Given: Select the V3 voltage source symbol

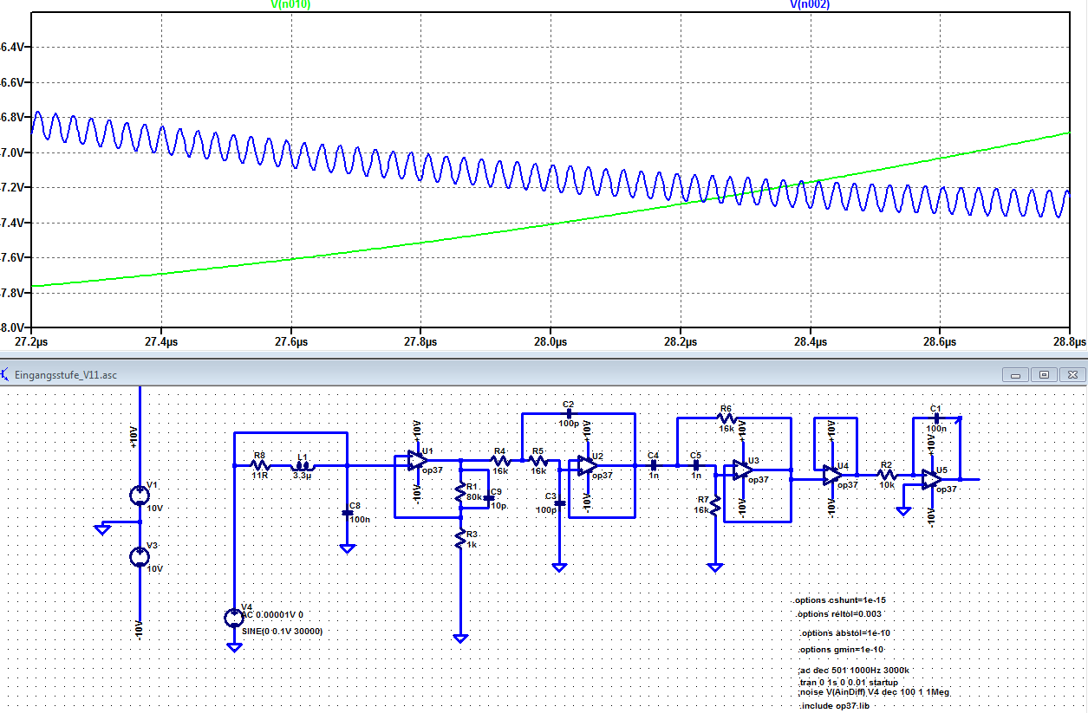Looking at the screenshot, I should point(139,557).
